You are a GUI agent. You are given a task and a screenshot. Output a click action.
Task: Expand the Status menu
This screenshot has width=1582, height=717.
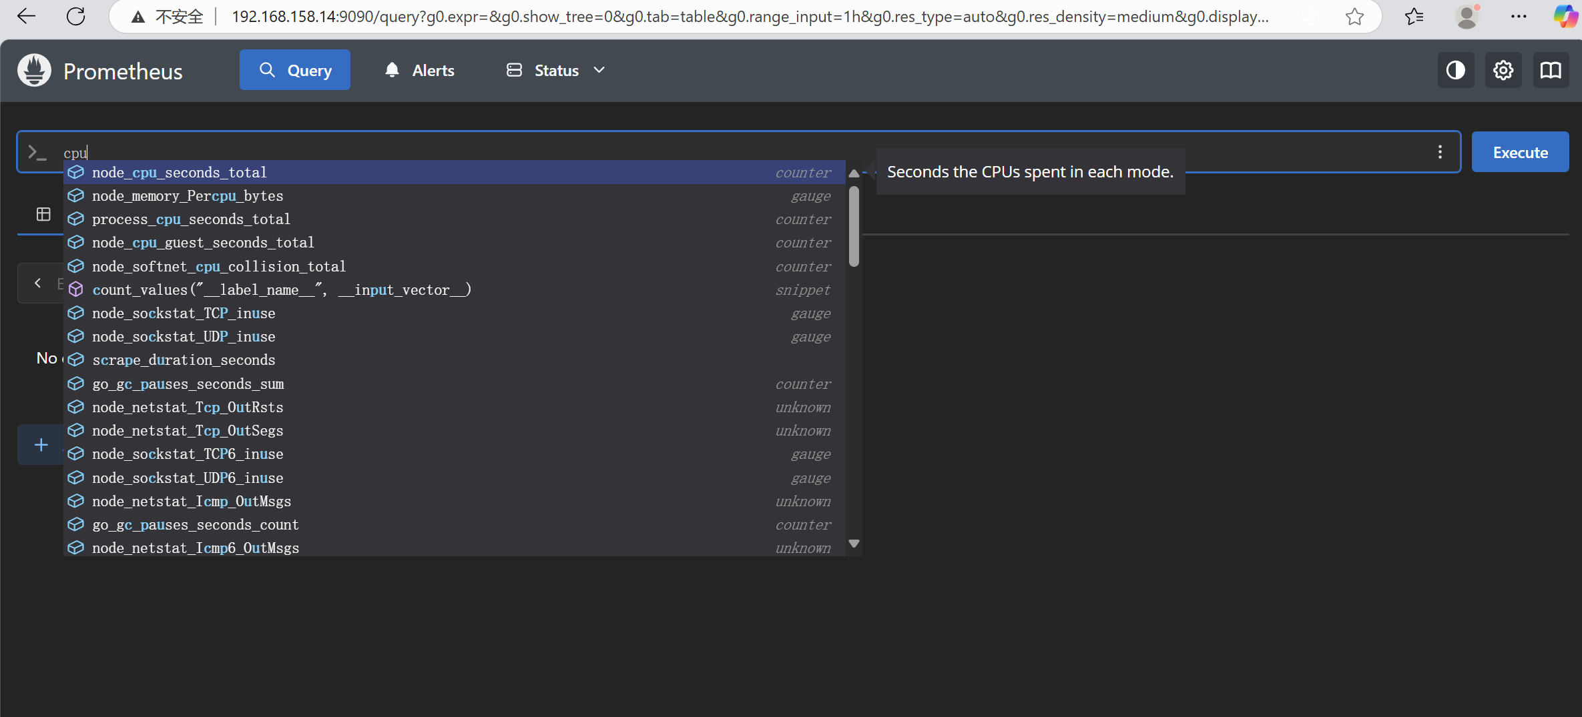555,70
